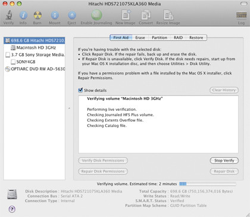Click the Clear History button
Image resolution: width=250 pixels, height=217 pixels.
[x=224, y=90]
